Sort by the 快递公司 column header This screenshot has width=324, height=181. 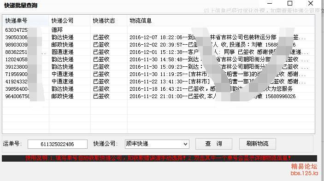70,21
